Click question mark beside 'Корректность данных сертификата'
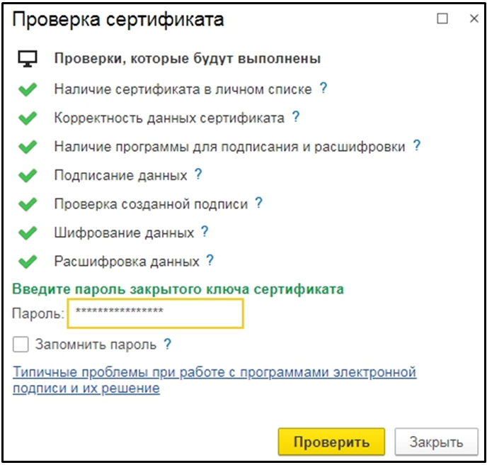Image resolution: width=487 pixels, height=465 pixels. [296, 117]
